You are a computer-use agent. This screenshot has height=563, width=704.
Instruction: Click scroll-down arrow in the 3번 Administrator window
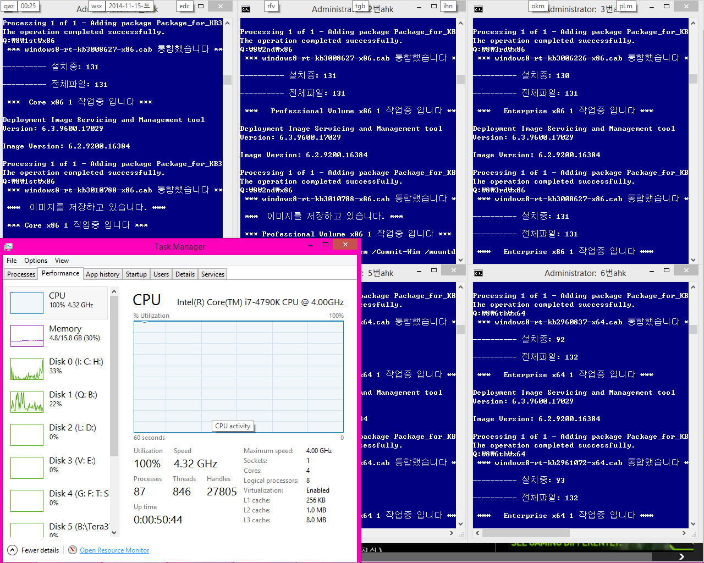pos(693,260)
